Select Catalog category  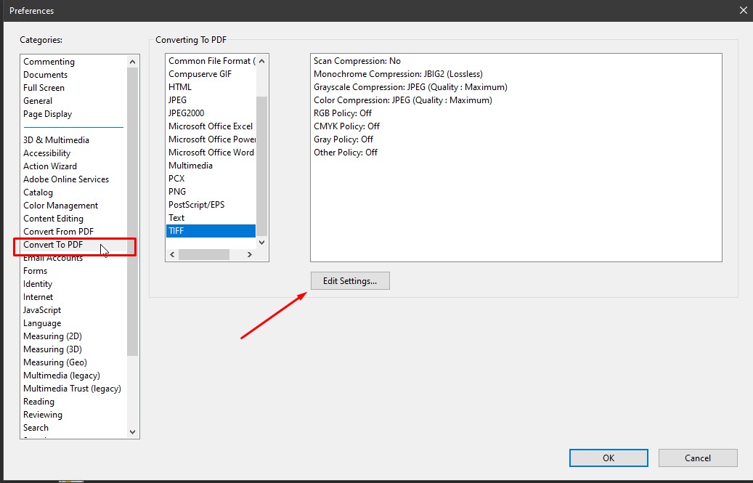38,192
